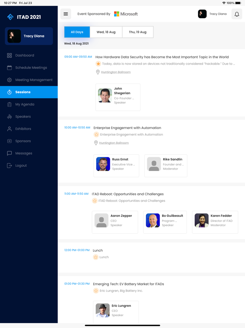The image size is (245, 328).
Task: Click the ITAD 2021 logo icon
Action: [10, 17]
